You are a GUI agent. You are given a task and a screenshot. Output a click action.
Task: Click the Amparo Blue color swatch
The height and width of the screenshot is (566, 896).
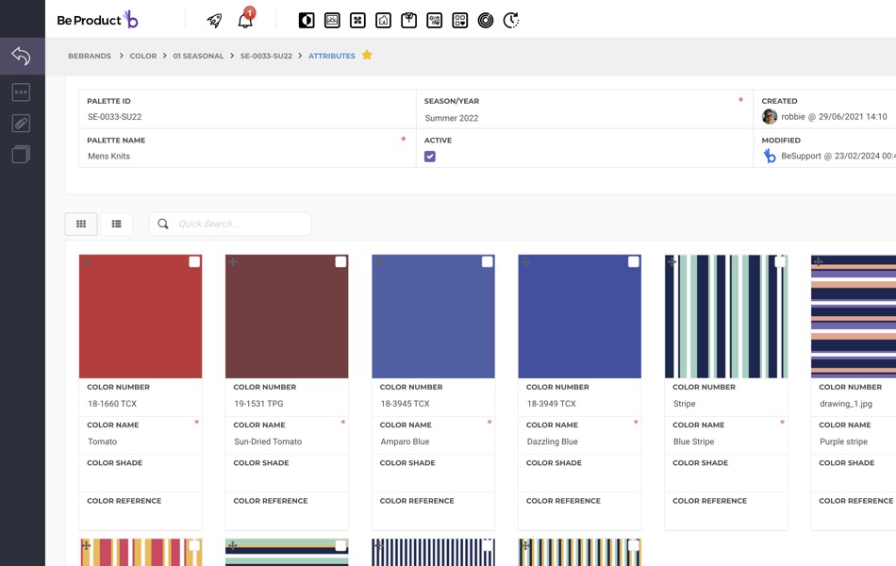pos(433,316)
